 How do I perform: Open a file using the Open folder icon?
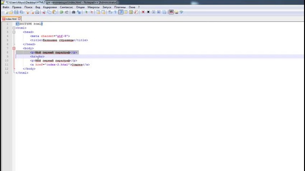(x=11, y=12)
